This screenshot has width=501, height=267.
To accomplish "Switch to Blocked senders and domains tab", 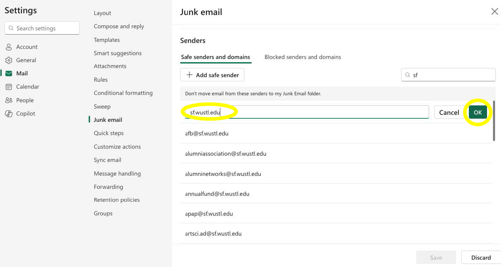I will [302, 57].
